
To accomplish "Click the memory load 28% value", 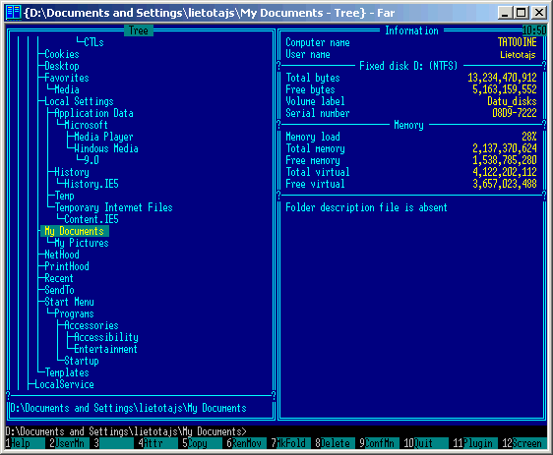I will 529,137.
